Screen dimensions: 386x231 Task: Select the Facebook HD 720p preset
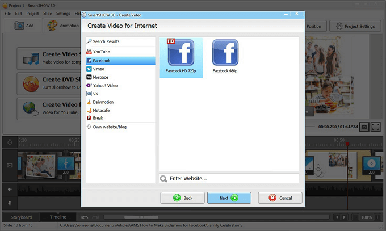[181, 58]
